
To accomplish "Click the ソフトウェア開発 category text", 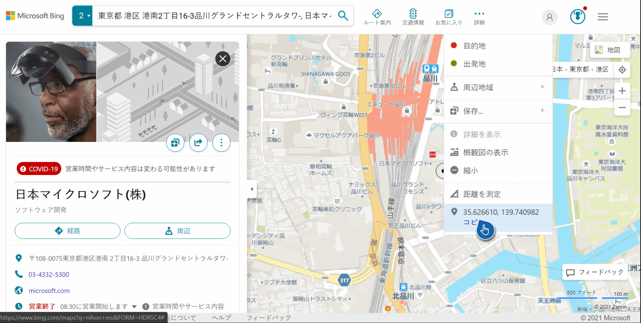I will [41, 210].
